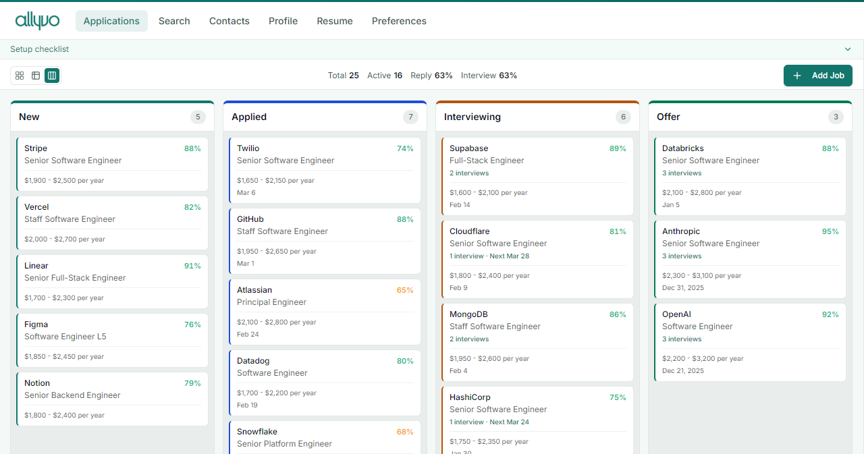Click the Total 25 statistic
This screenshot has height=454, width=864.
(x=344, y=76)
